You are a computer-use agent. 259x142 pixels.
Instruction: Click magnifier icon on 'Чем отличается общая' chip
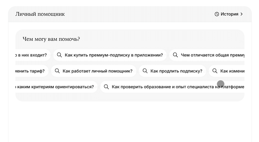(176, 55)
